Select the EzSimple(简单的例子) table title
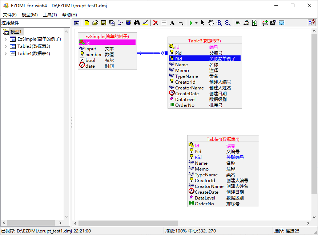The width and height of the screenshot is (318, 235). [107, 36]
